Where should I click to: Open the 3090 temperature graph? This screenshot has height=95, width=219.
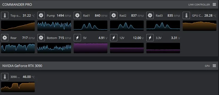click(18, 87)
